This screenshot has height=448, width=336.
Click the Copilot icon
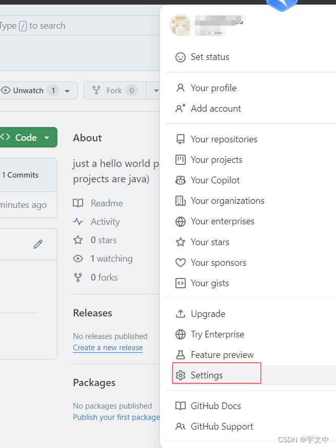click(180, 180)
